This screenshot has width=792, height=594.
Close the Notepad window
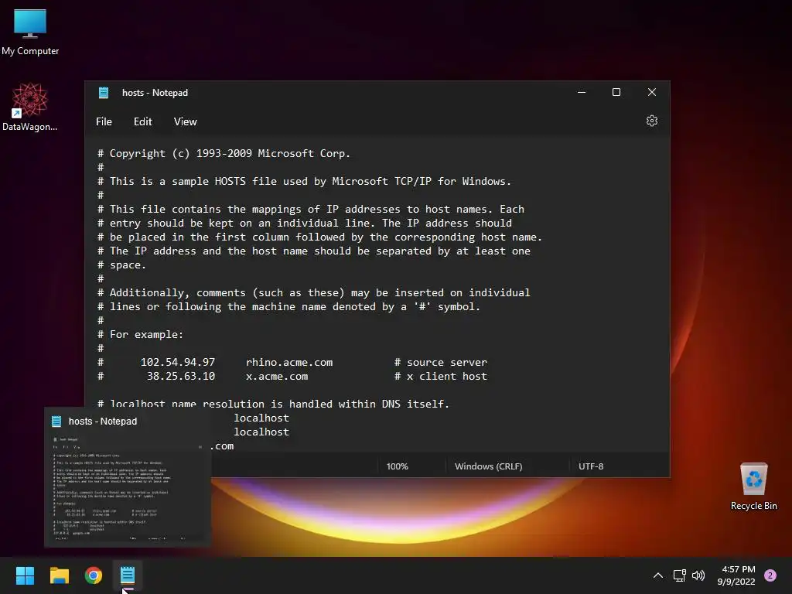point(651,92)
